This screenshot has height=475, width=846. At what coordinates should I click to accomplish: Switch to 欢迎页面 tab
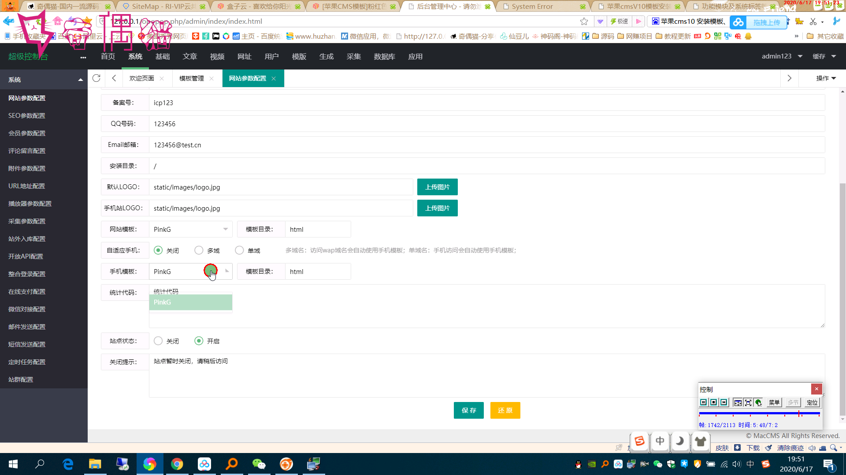(142, 78)
